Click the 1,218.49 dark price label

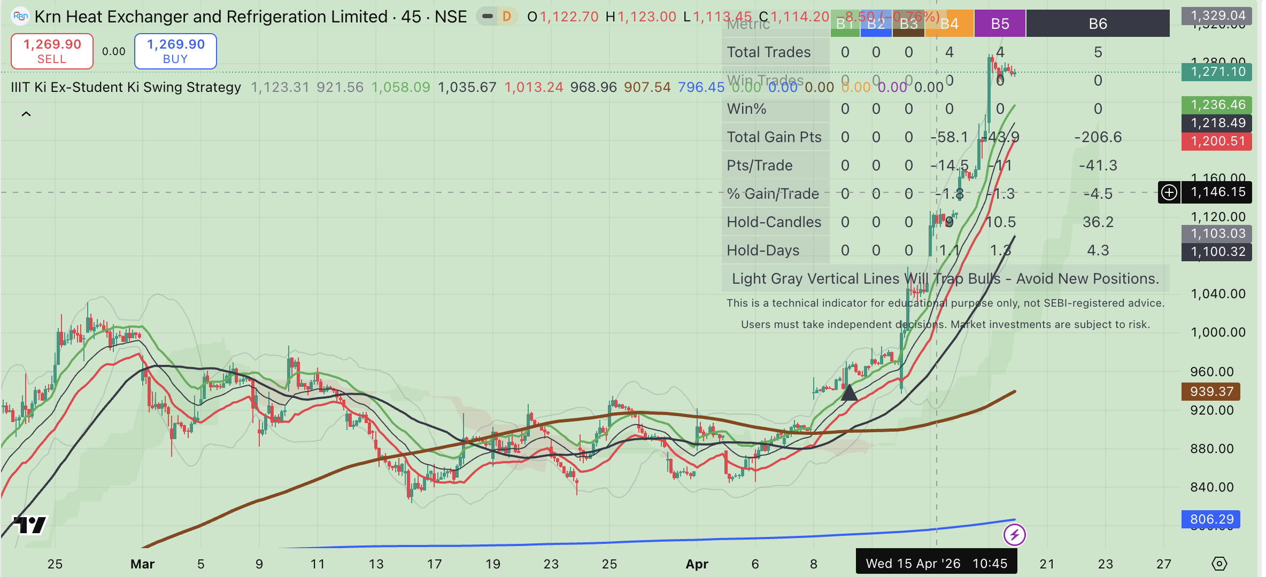(x=1217, y=123)
